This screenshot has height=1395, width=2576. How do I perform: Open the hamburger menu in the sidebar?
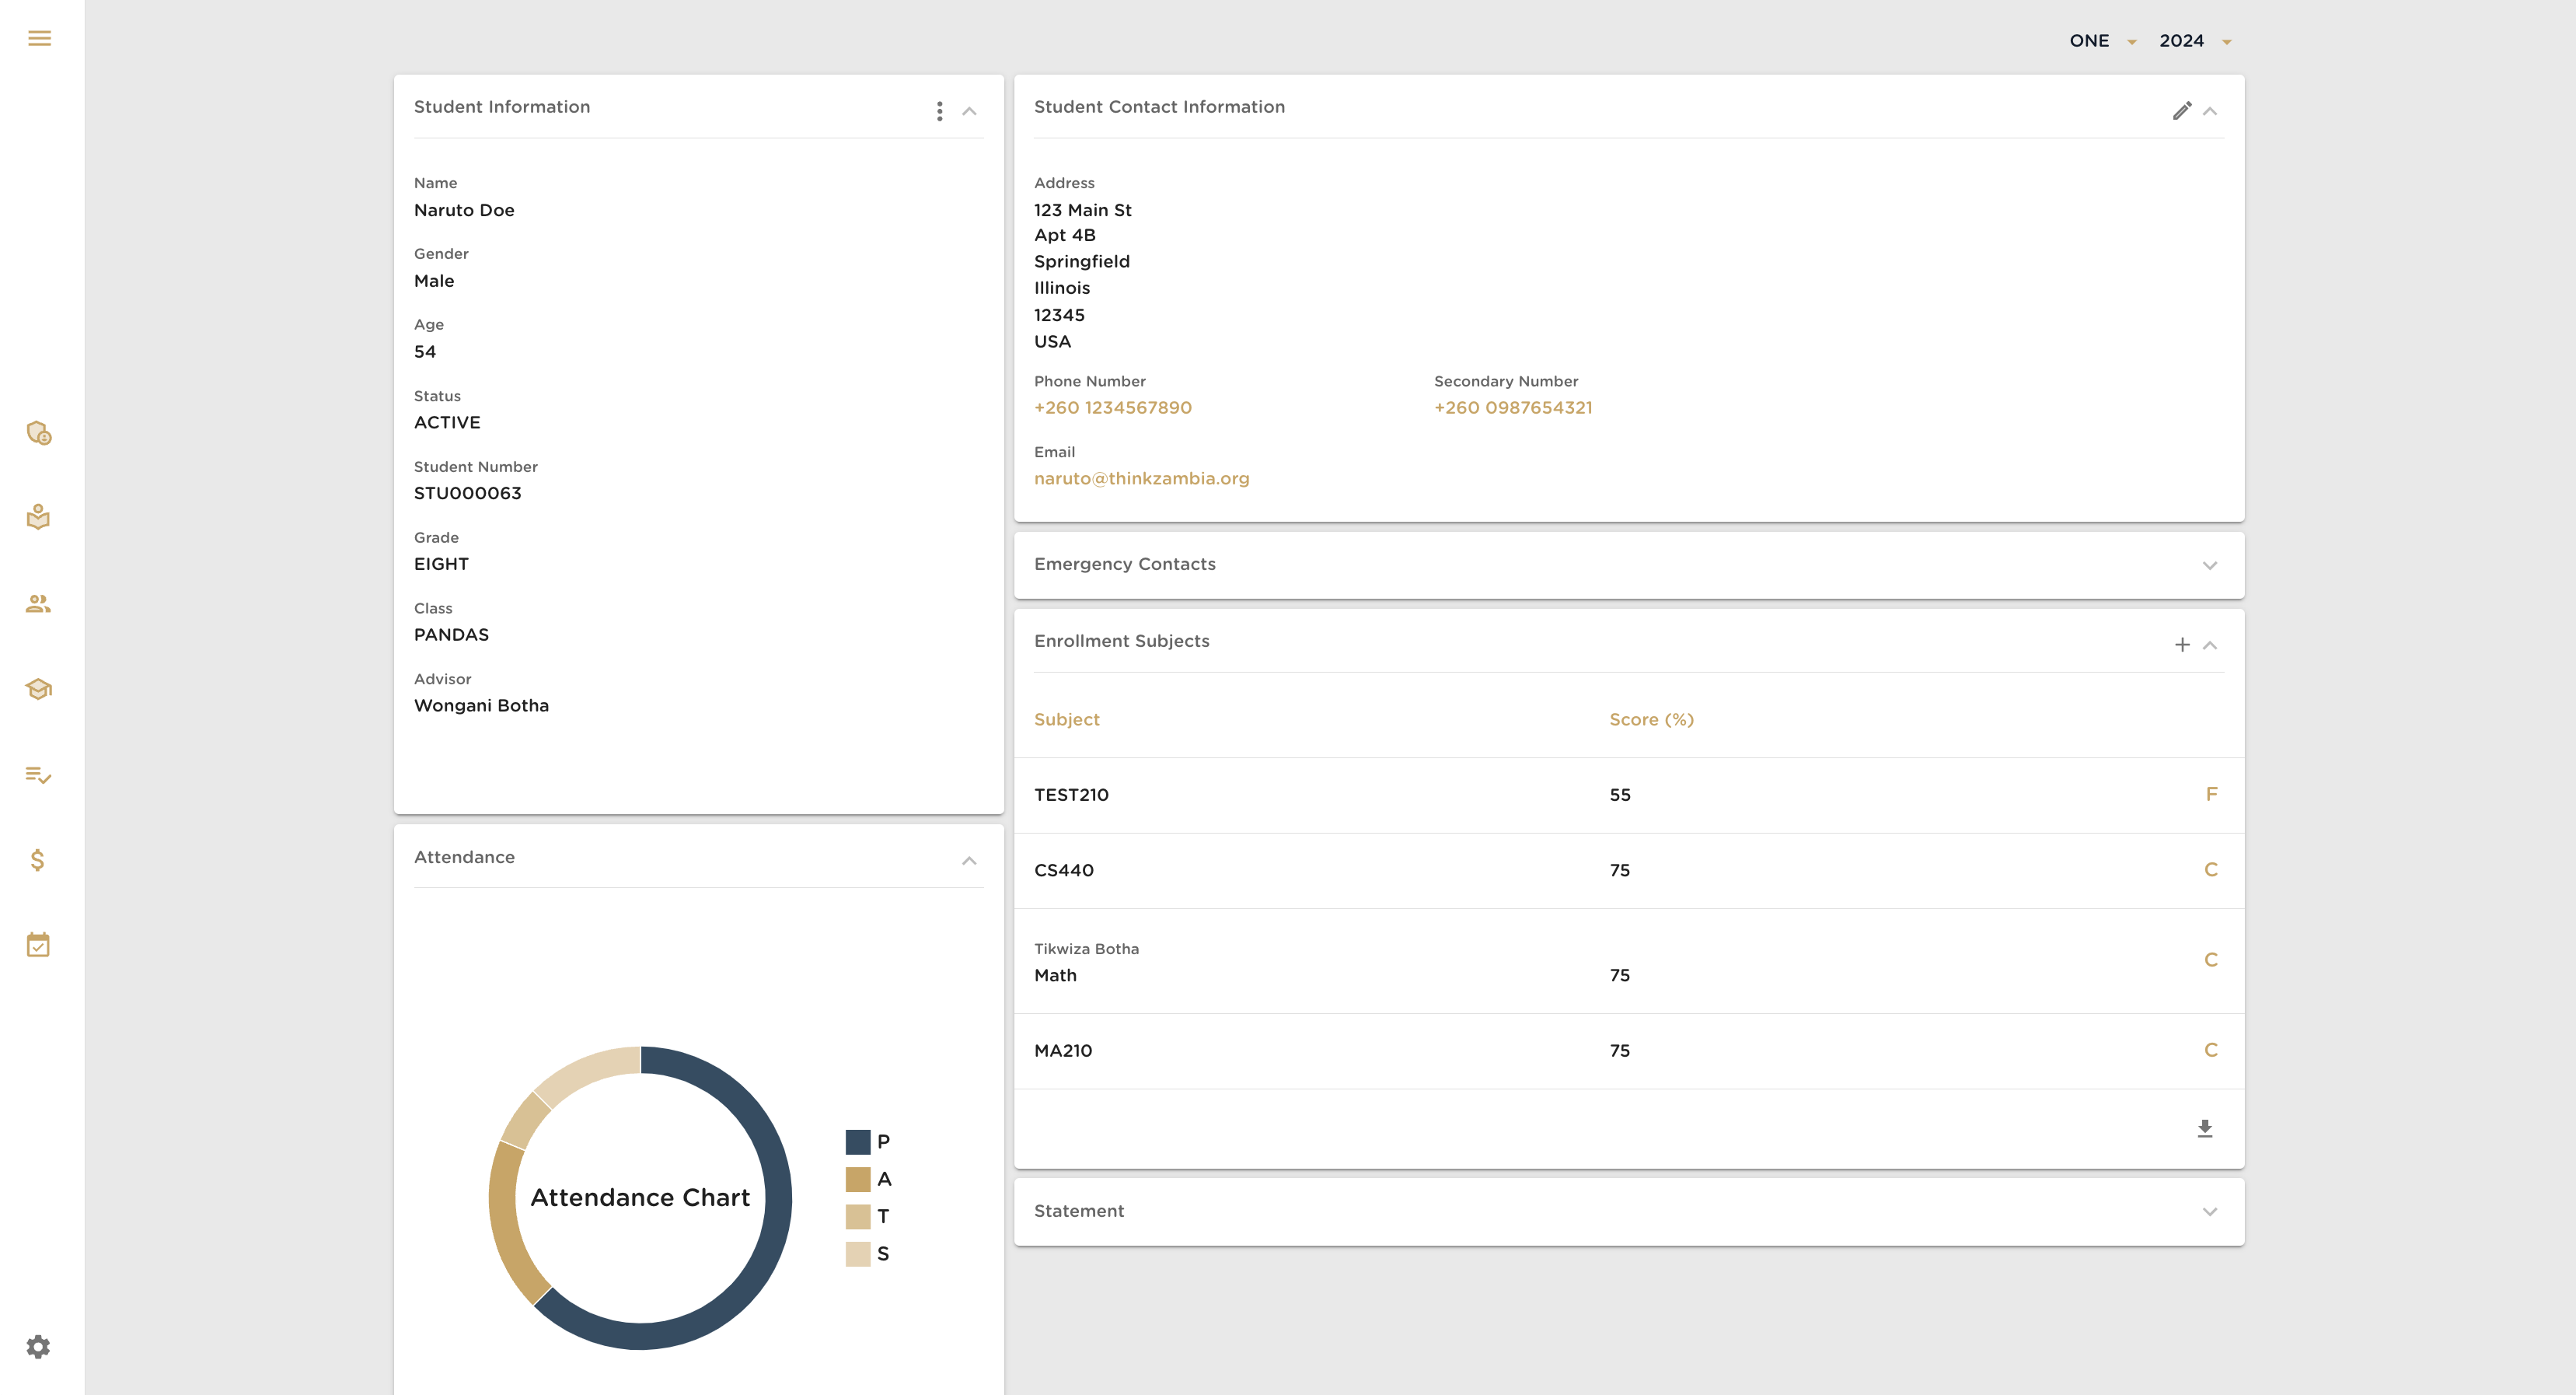pyautogui.click(x=39, y=38)
